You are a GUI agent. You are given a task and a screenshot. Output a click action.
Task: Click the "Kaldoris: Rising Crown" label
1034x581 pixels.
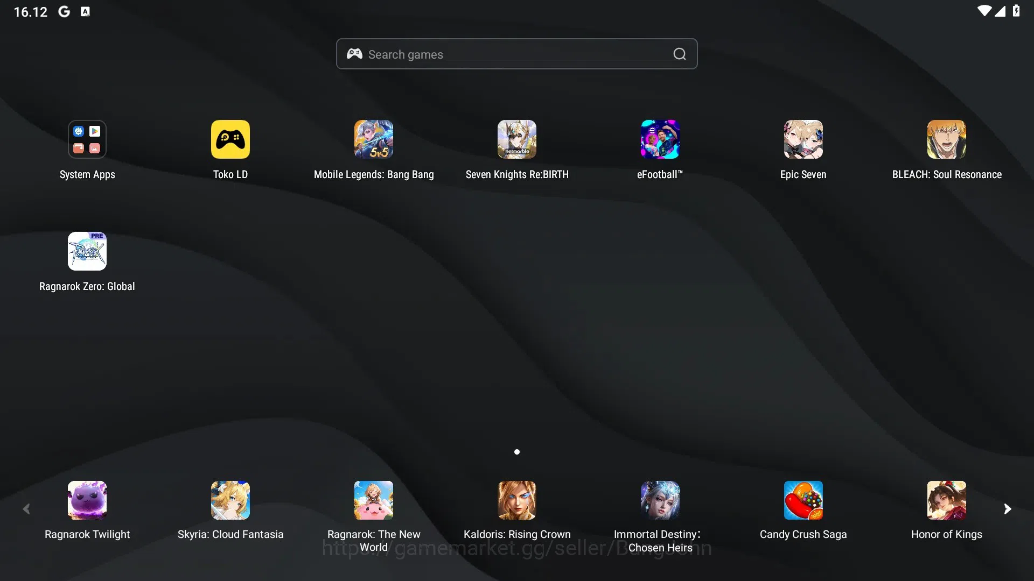517,534
